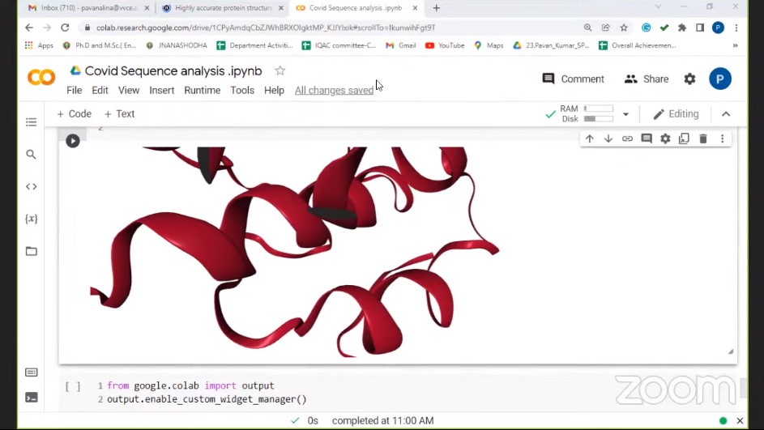The width and height of the screenshot is (764, 430).
Task: Go back in browser history
Action: point(29,28)
